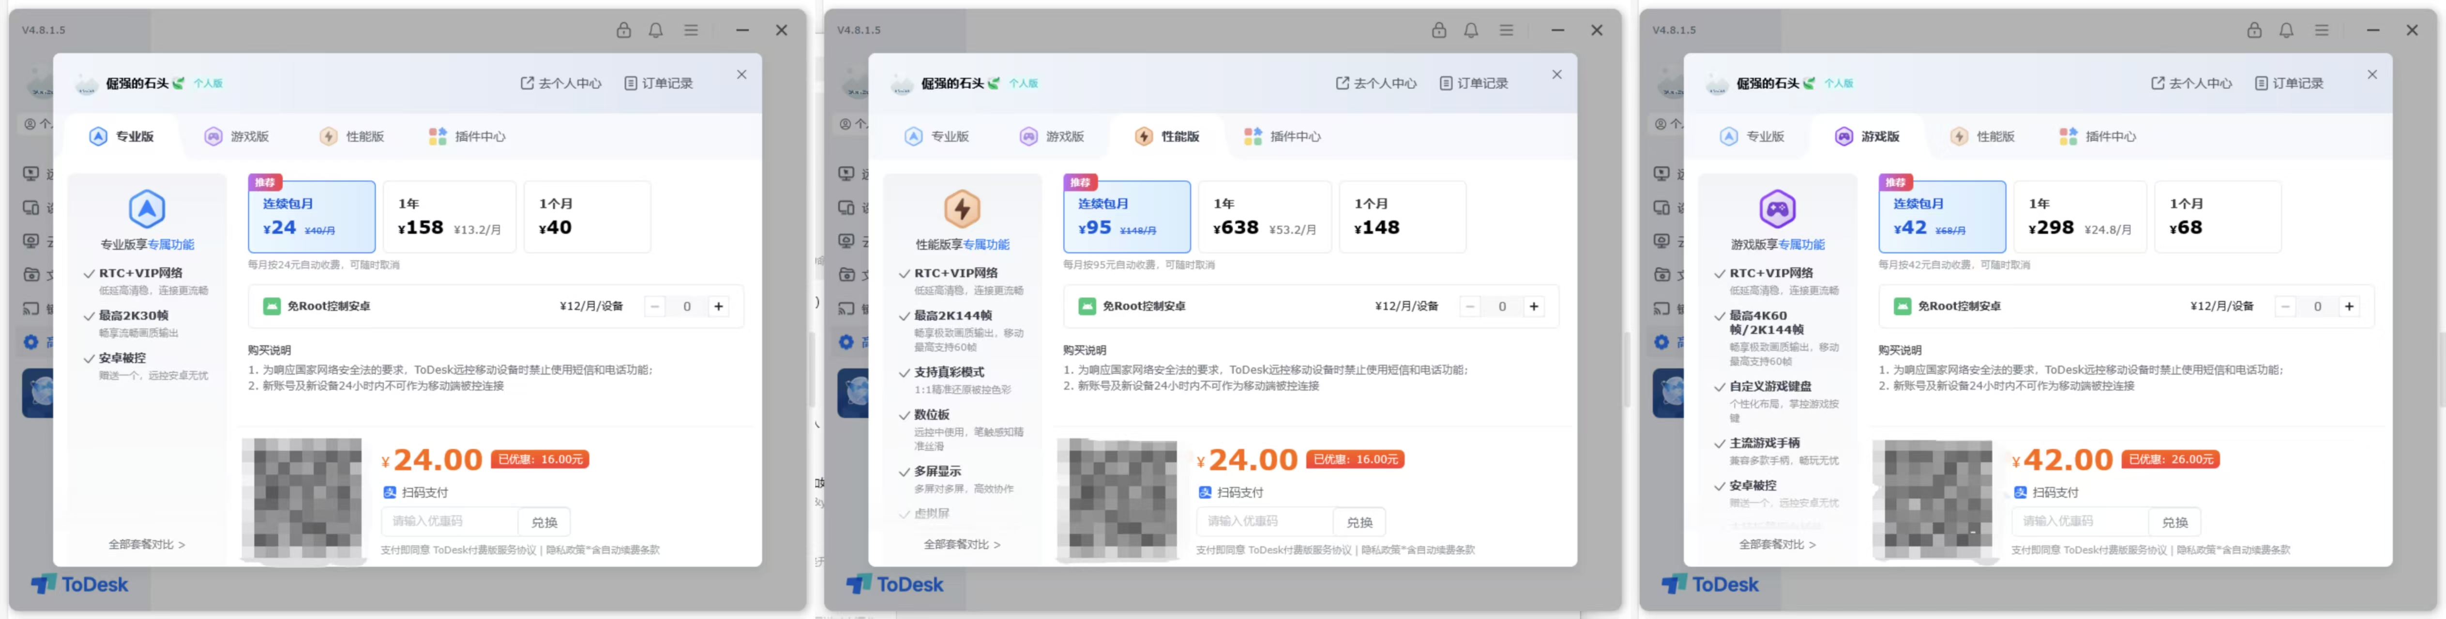Click the large blue 专业版 badge icon

coord(146,209)
